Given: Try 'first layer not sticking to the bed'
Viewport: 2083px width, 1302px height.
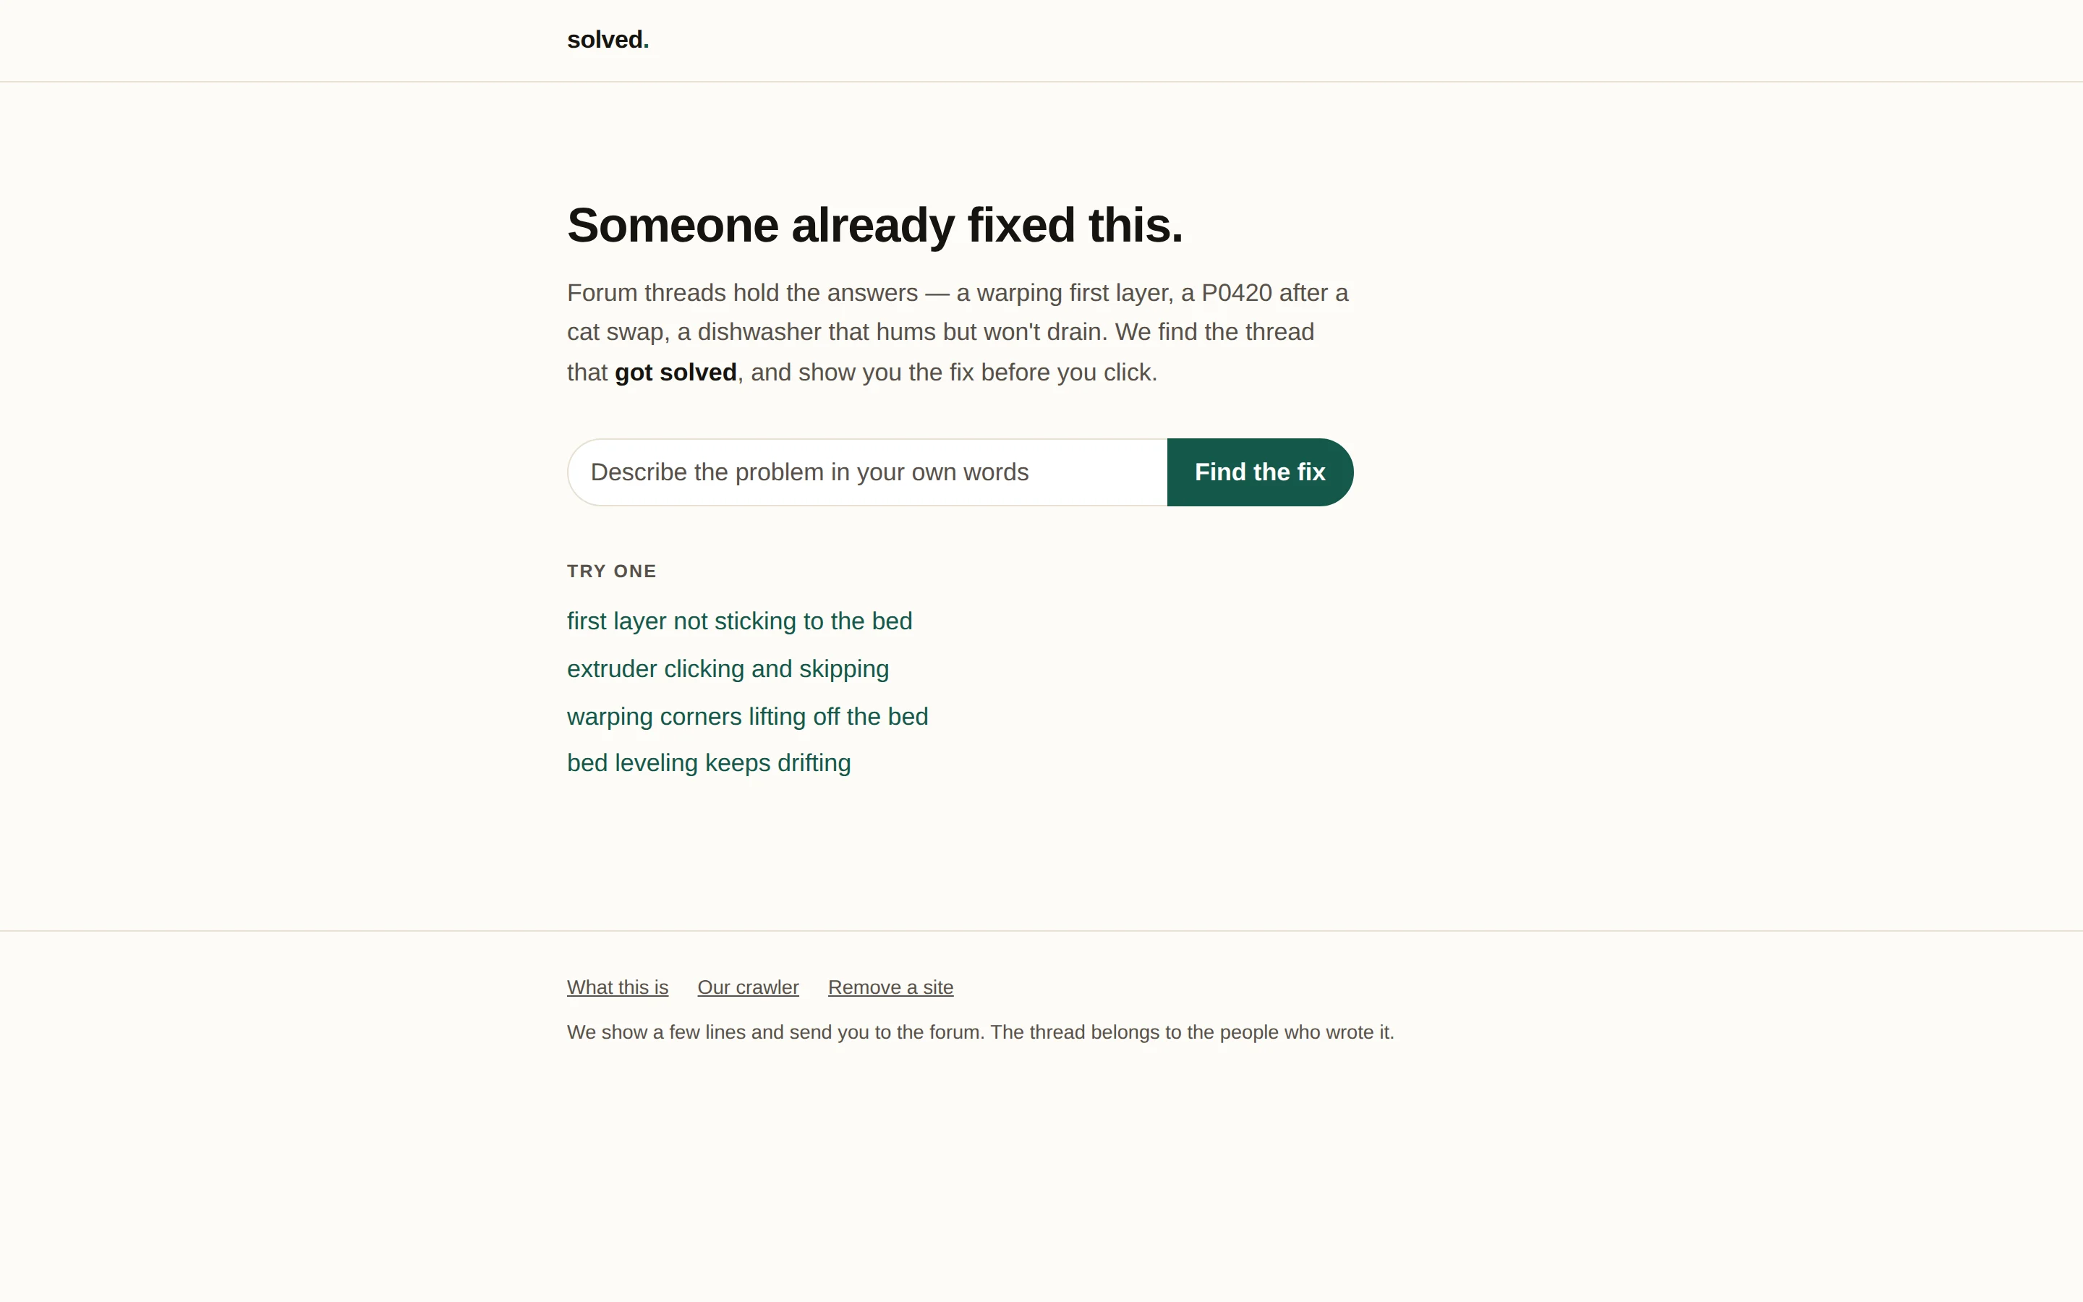Looking at the screenshot, I should 739,621.
